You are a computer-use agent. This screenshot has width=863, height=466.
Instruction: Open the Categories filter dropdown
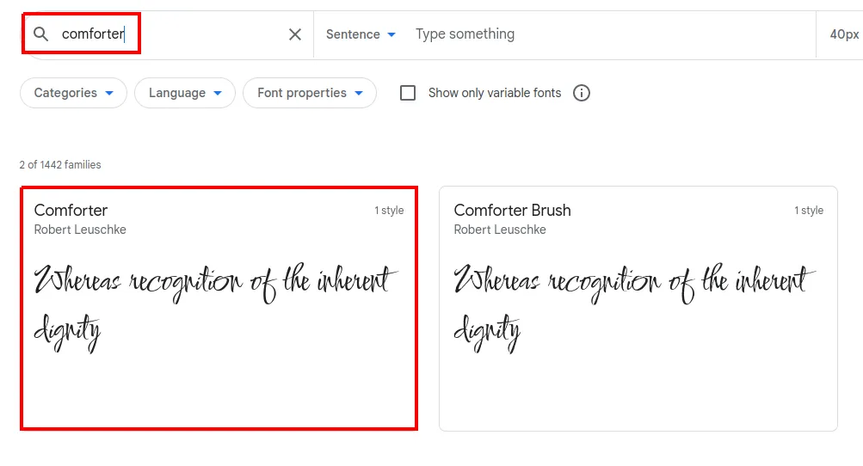73,93
